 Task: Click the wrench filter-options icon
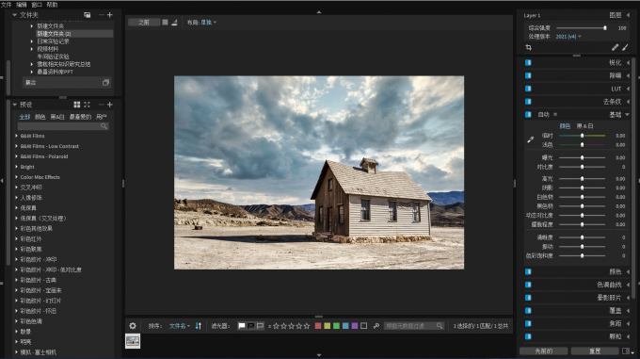[x=376, y=326]
